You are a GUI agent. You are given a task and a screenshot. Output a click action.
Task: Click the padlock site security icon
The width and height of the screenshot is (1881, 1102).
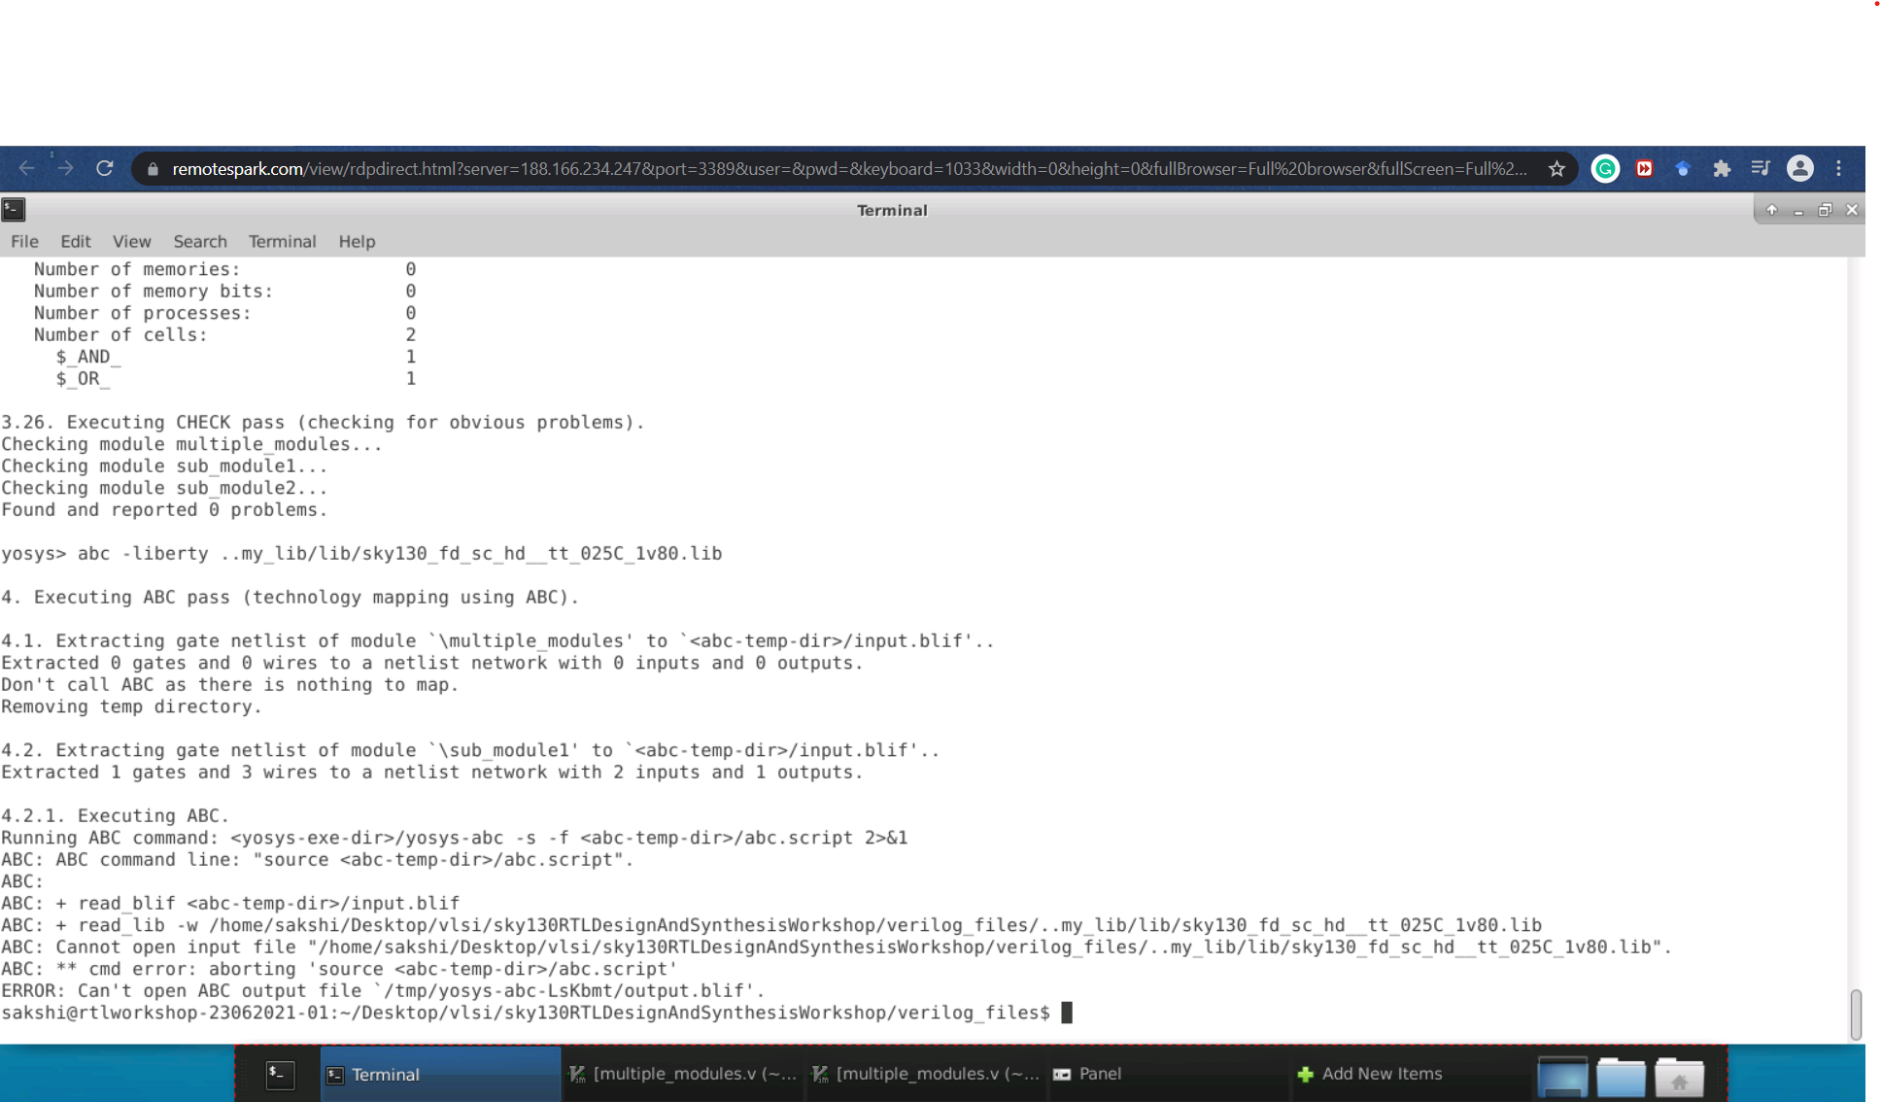[153, 168]
